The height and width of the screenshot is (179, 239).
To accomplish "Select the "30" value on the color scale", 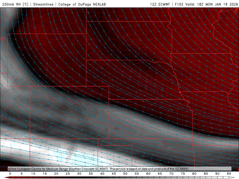I will tap(79, 174).
